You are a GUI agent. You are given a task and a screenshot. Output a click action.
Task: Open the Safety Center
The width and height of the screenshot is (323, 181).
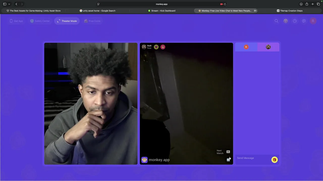point(40,21)
